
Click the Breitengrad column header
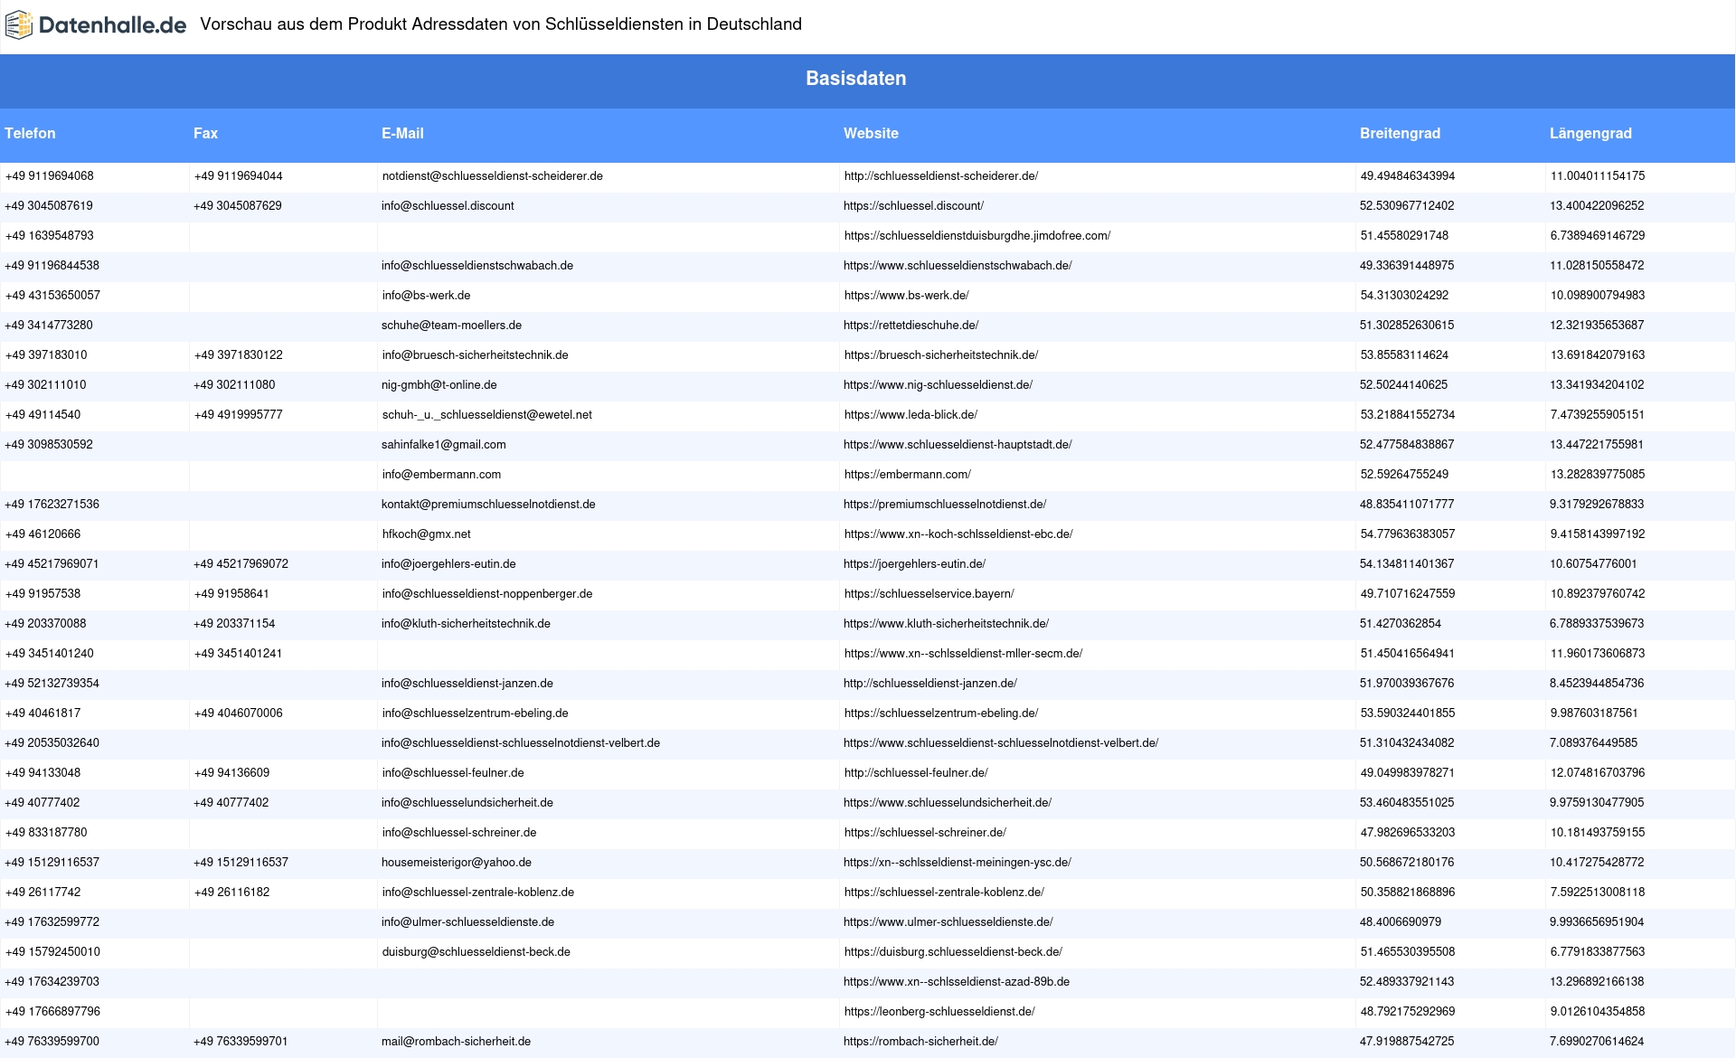pos(1400,133)
